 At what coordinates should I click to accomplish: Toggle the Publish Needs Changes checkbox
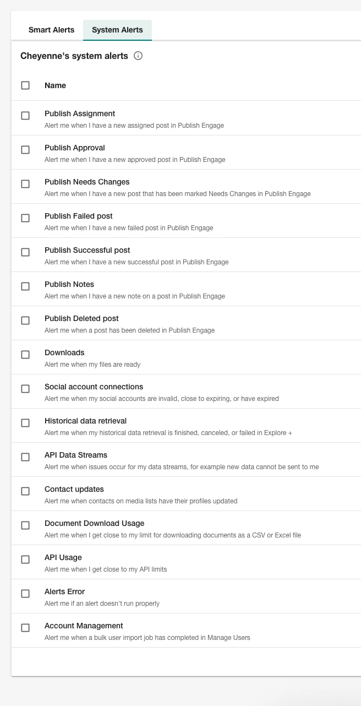click(25, 184)
